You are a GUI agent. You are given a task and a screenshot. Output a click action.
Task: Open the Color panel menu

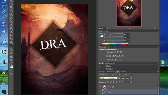(158, 31)
